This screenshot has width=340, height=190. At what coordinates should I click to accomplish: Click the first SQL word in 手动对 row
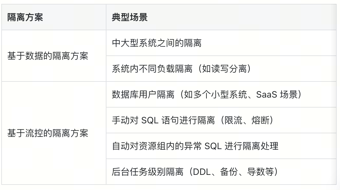150,120
